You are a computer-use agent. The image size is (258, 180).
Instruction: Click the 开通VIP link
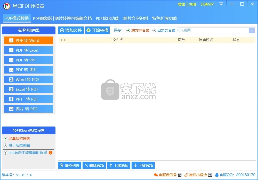[x=207, y=4]
